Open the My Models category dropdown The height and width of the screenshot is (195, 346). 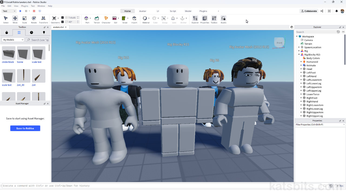pos(13,40)
